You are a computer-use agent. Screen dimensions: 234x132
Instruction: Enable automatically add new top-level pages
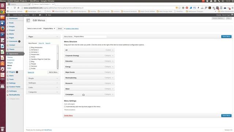point(65,107)
